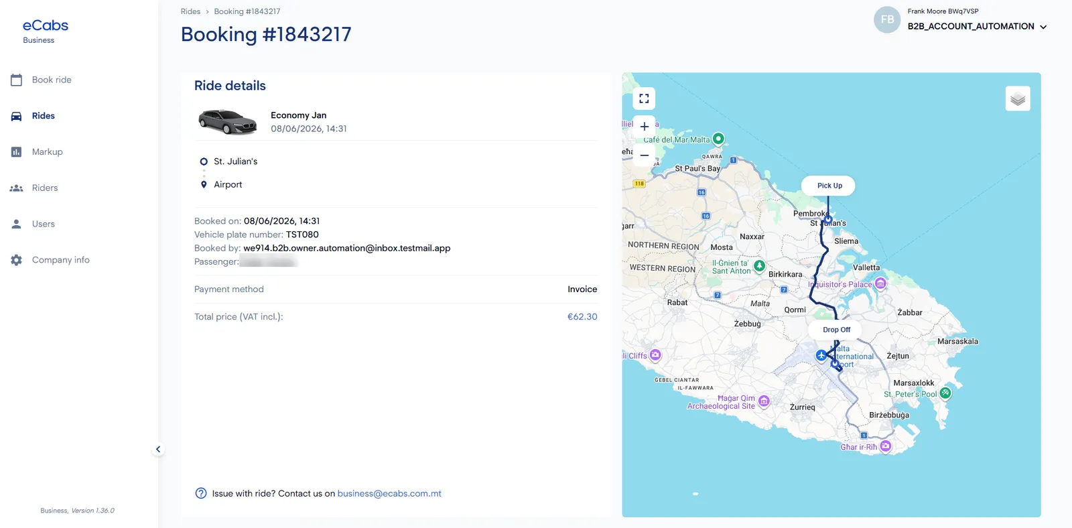Image resolution: width=1072 pixels, height=528 pixels.
Task: Click the total price €62.30
Action: 582,316
